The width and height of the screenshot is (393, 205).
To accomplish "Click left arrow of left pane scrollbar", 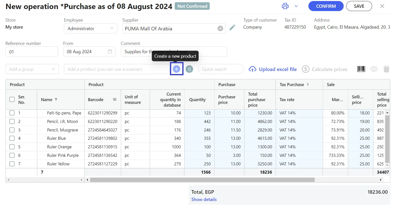I will point(8,180).
